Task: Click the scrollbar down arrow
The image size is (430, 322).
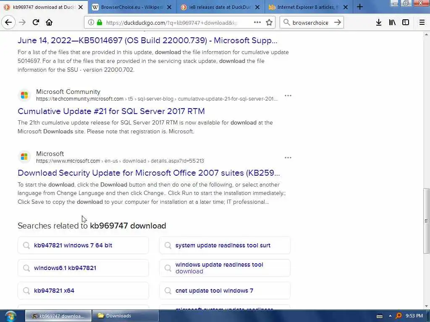Action: click(426, 306)
